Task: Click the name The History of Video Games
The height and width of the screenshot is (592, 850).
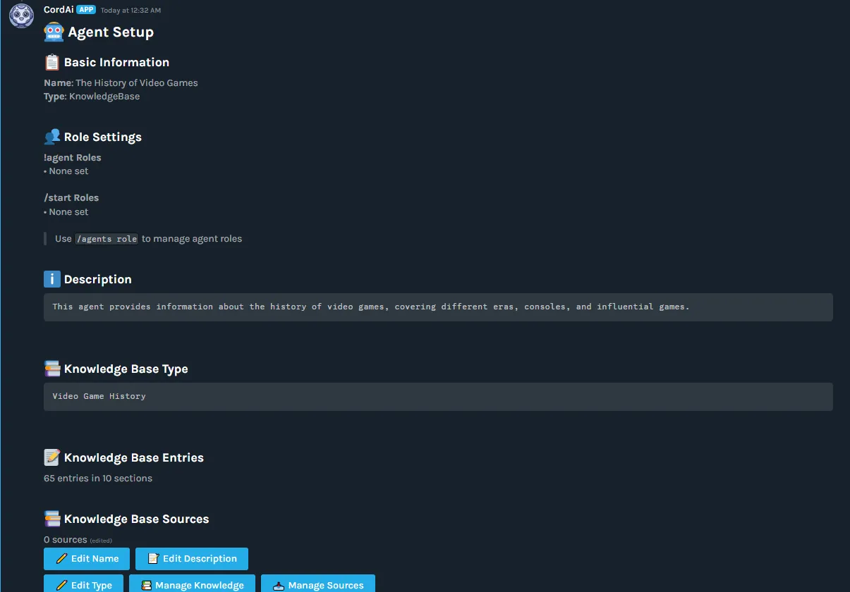Action: 137,82
